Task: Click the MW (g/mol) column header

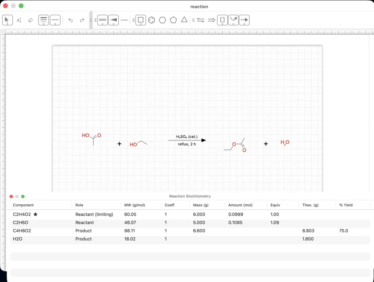Action: [x=135, y=205]
